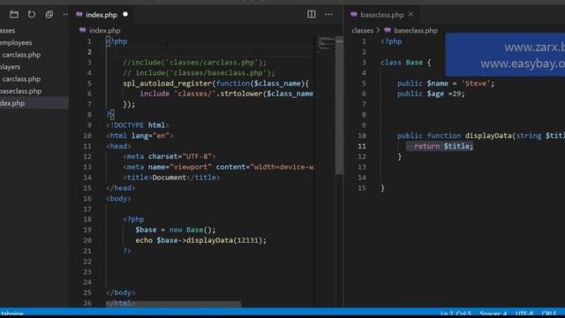The image size is (565, 318).
Task: Click 'class Base {' in baseclass.php
Action: [x=405, y=63]
